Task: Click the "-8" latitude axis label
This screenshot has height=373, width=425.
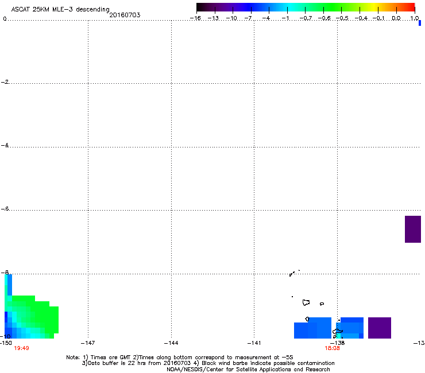Action: [5, 272]
